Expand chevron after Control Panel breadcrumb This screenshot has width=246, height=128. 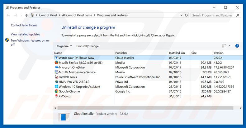pyautogui.click(x=59, y=15)
